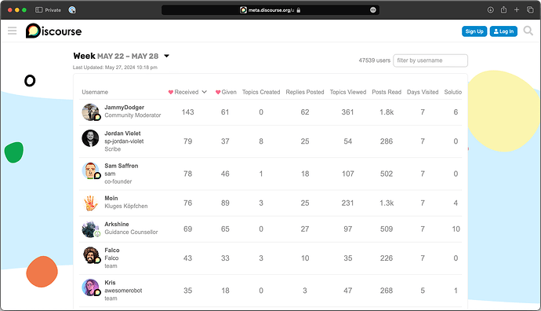Image resolution: width=541 pixels, height=311 pixels.
Task: Sort by Replies Posted column
Action: [x=305, y=92]
